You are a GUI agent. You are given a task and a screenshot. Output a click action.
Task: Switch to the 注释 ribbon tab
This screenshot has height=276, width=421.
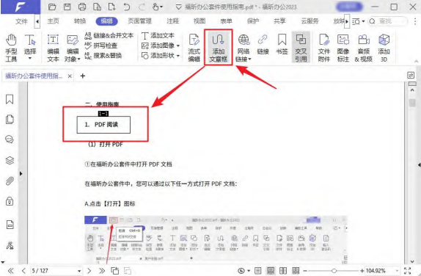(x=172, y=21)
